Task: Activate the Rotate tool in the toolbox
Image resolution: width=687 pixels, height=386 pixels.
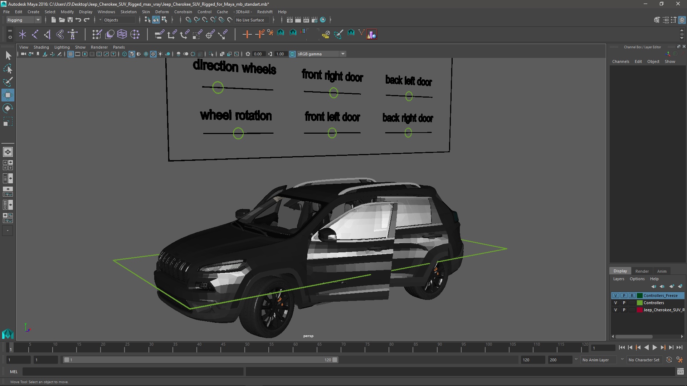Action: 8,108
